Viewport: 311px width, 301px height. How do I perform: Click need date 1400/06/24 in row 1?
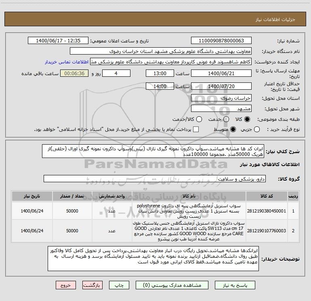[x=32, y=211]
